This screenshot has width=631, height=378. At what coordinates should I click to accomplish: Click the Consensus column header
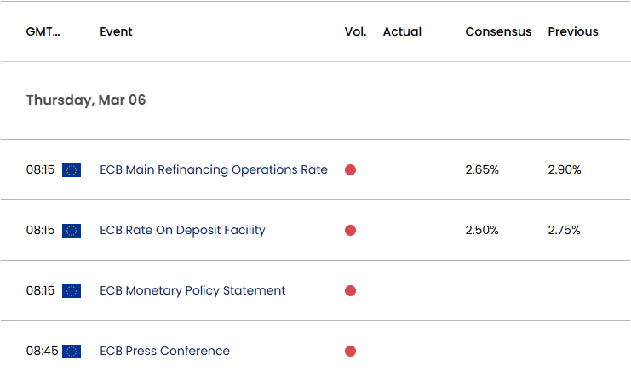(498, 31)
